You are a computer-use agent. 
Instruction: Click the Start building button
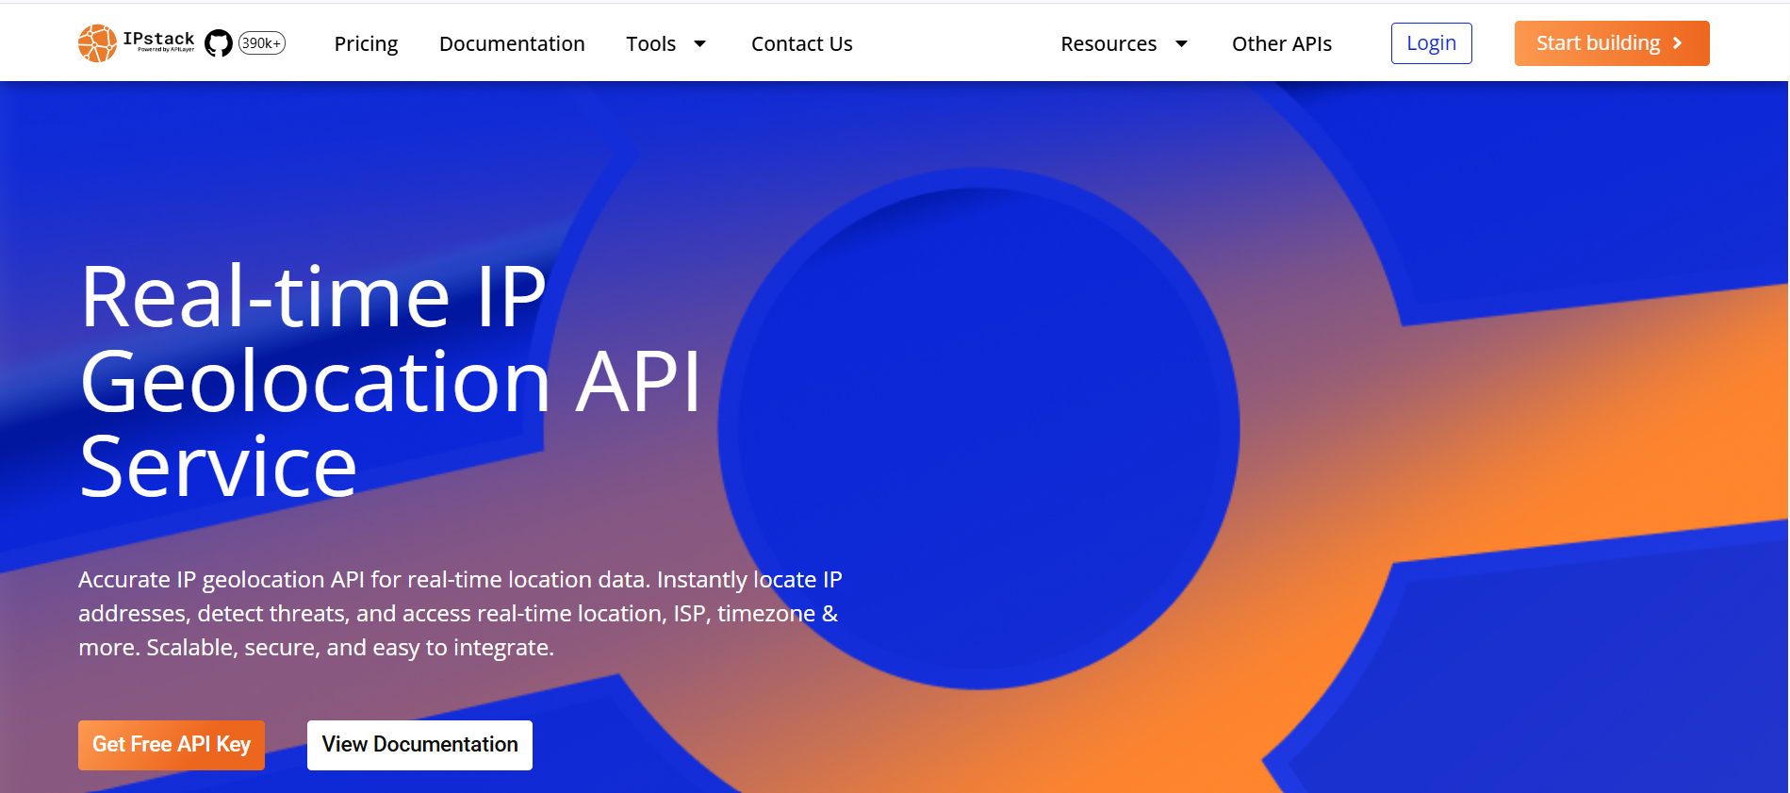point(1612,43)
